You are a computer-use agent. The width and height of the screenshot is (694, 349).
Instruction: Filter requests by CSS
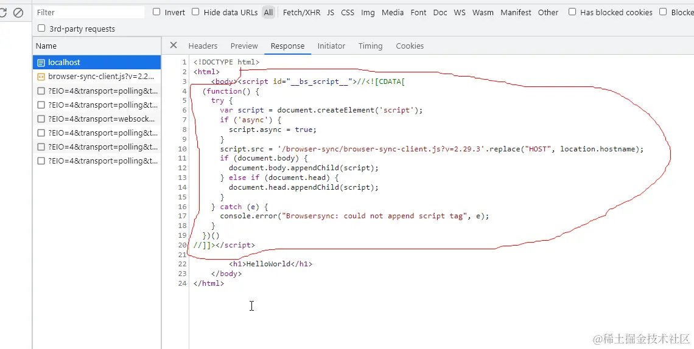348,12
